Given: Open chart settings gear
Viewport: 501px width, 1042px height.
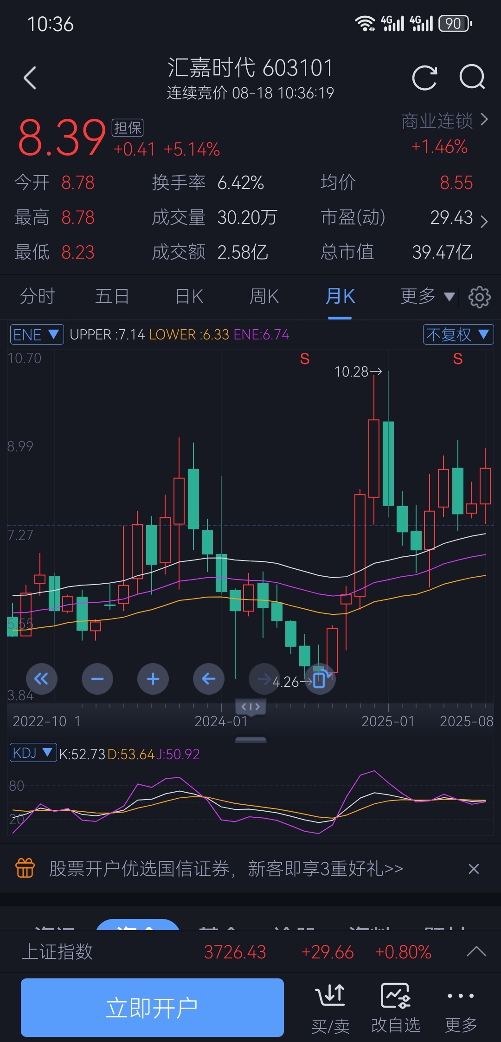Looking at the screenshot, I should coord(479,297).
